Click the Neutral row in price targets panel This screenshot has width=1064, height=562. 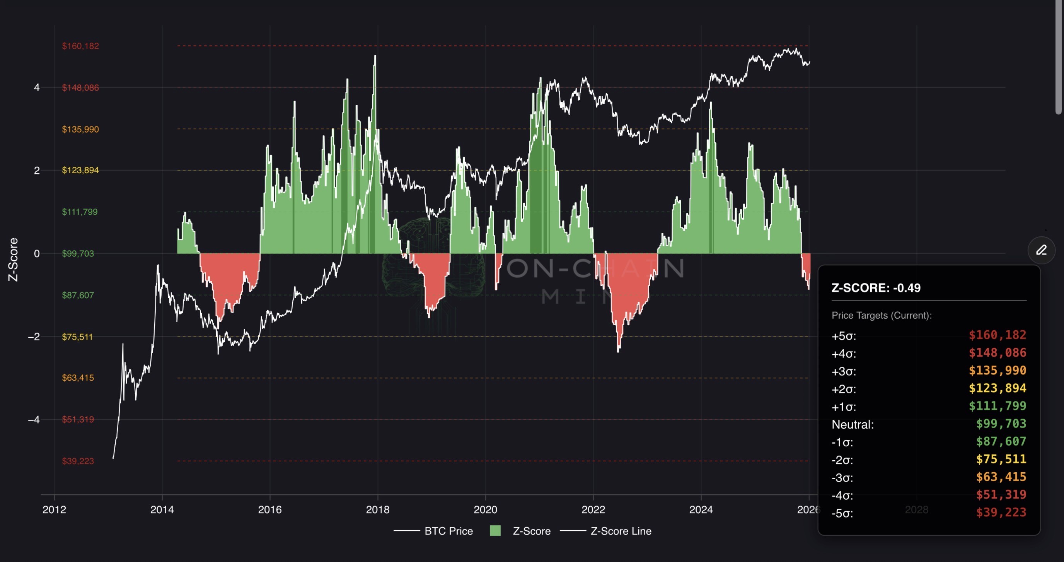[x=929, y=424]
